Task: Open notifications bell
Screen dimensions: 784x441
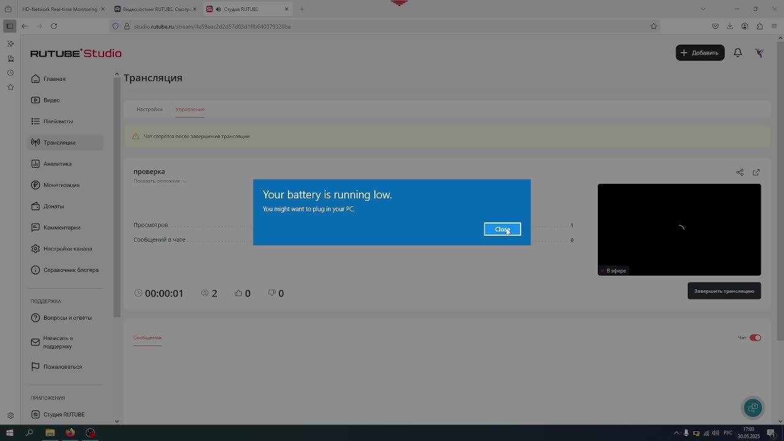Action: pos(737,53)
